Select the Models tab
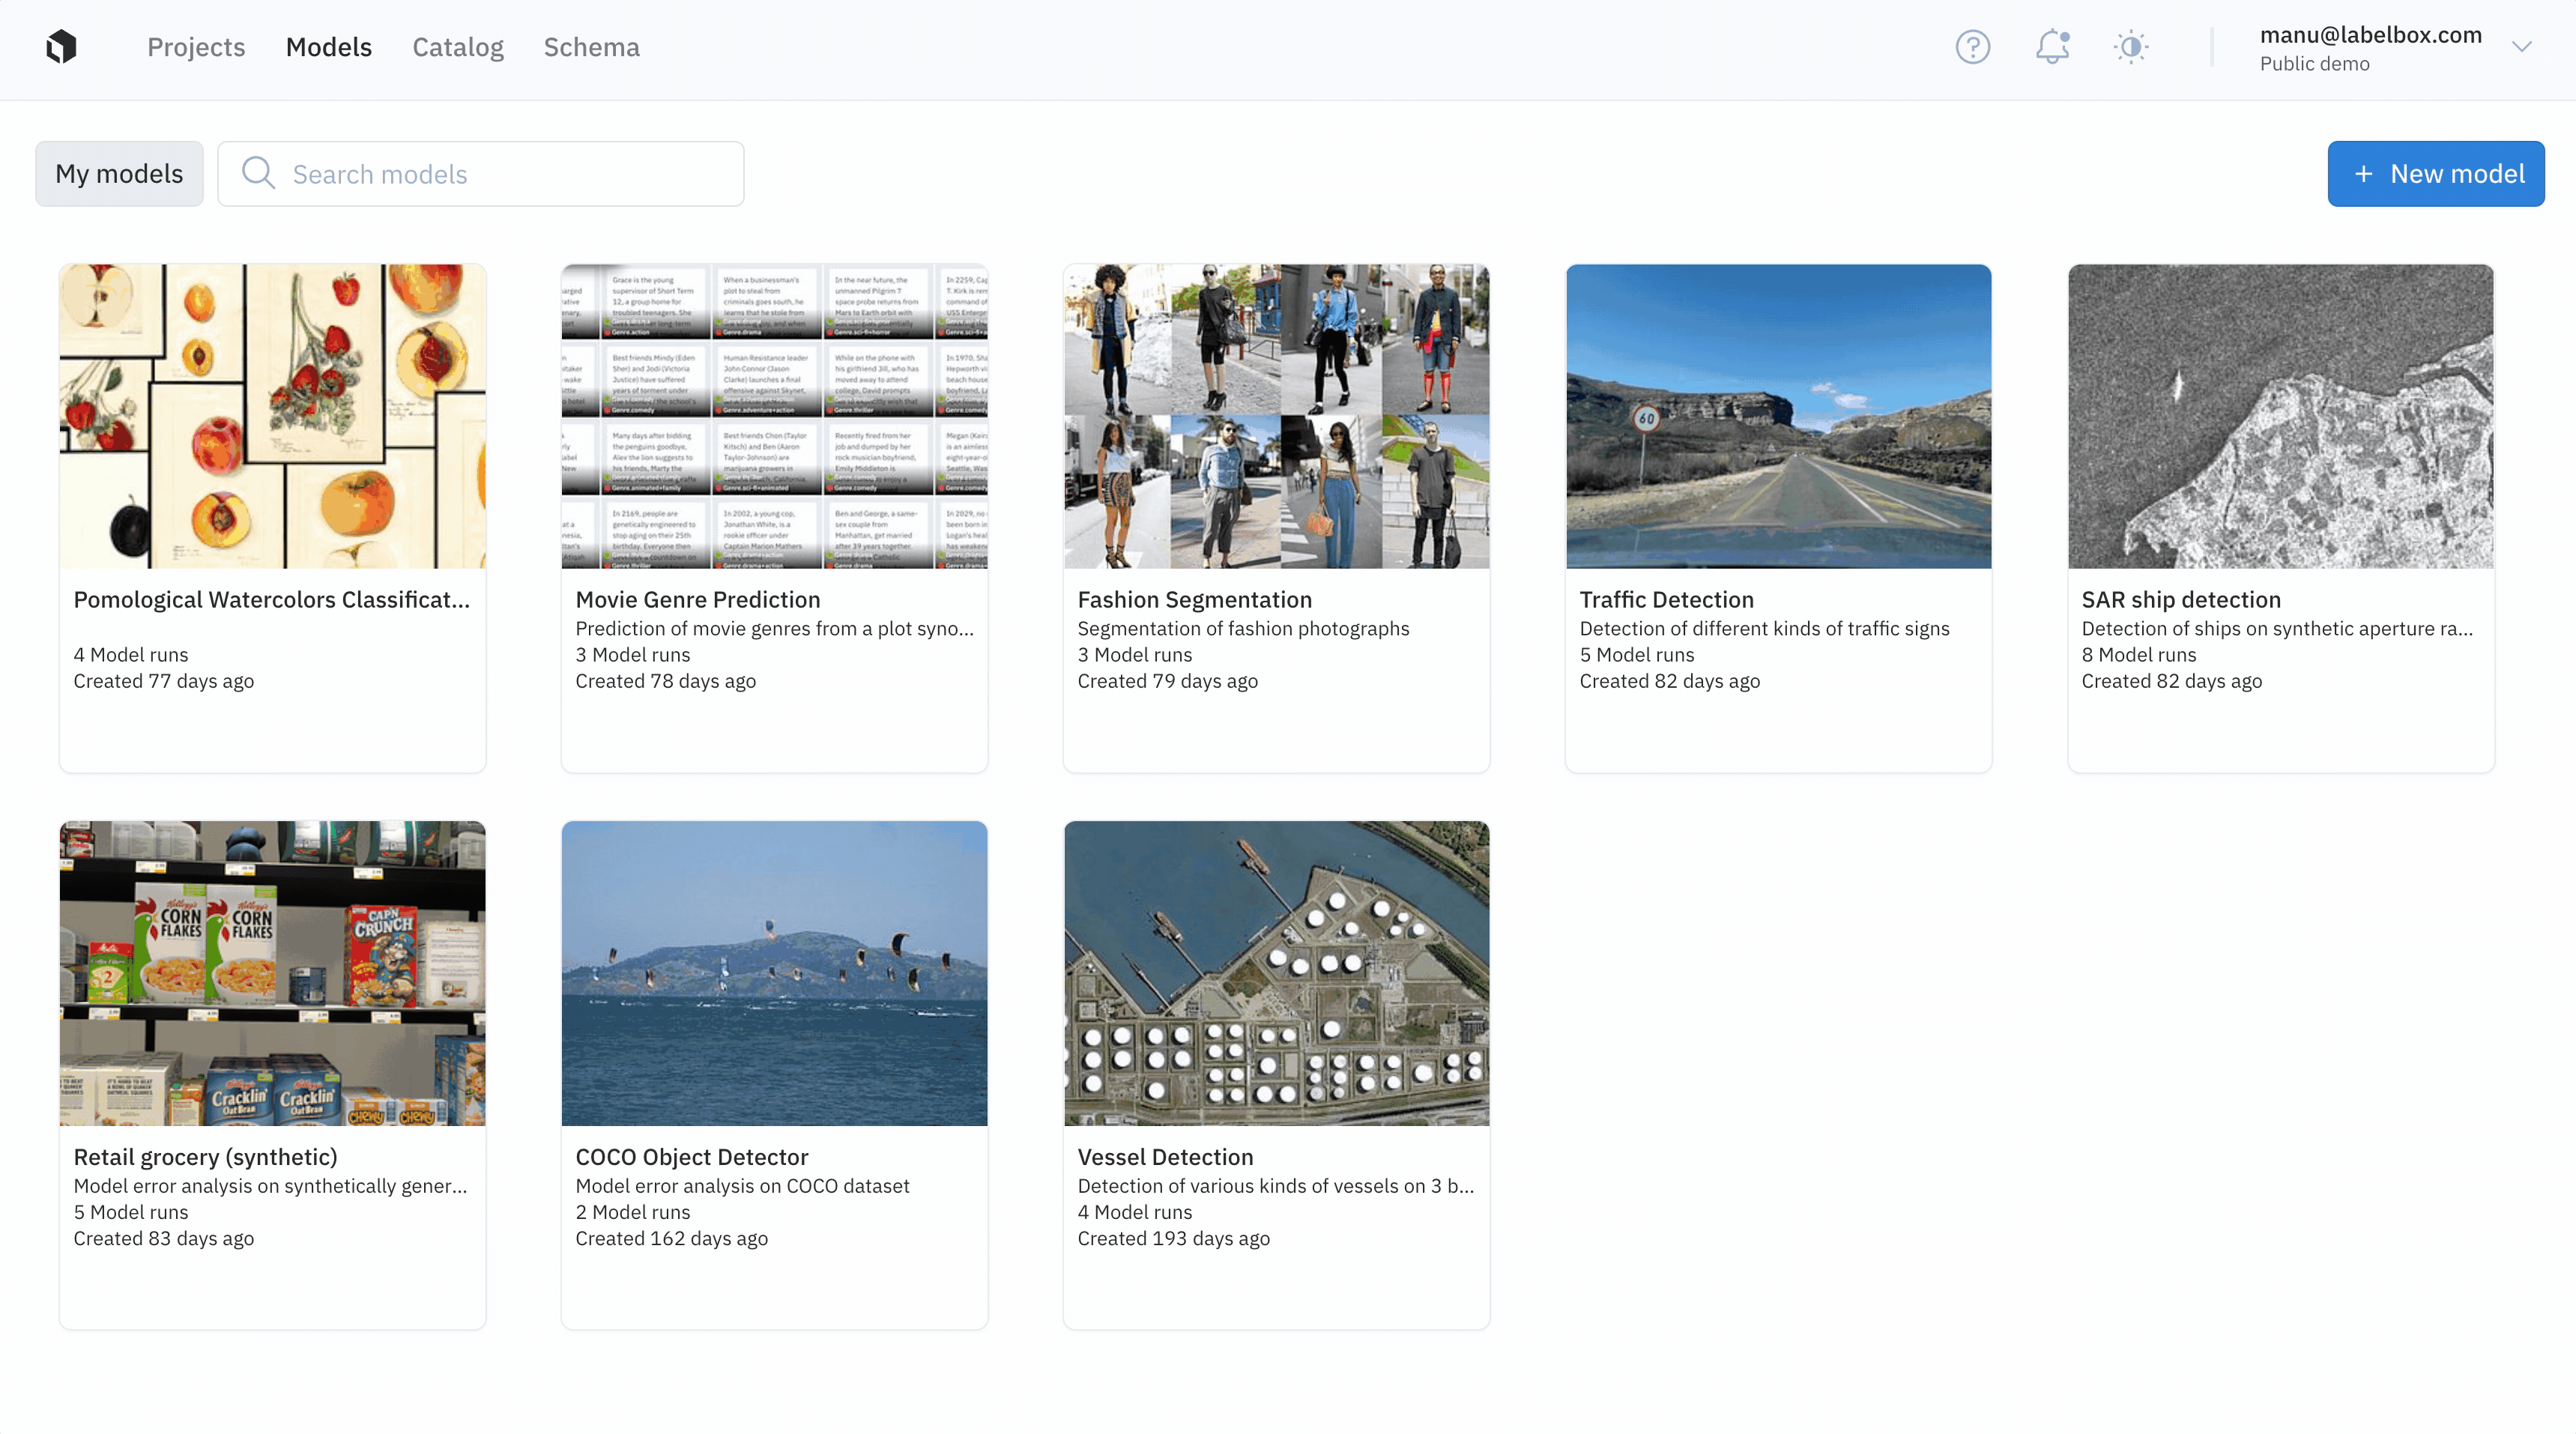 coord(328,47)
